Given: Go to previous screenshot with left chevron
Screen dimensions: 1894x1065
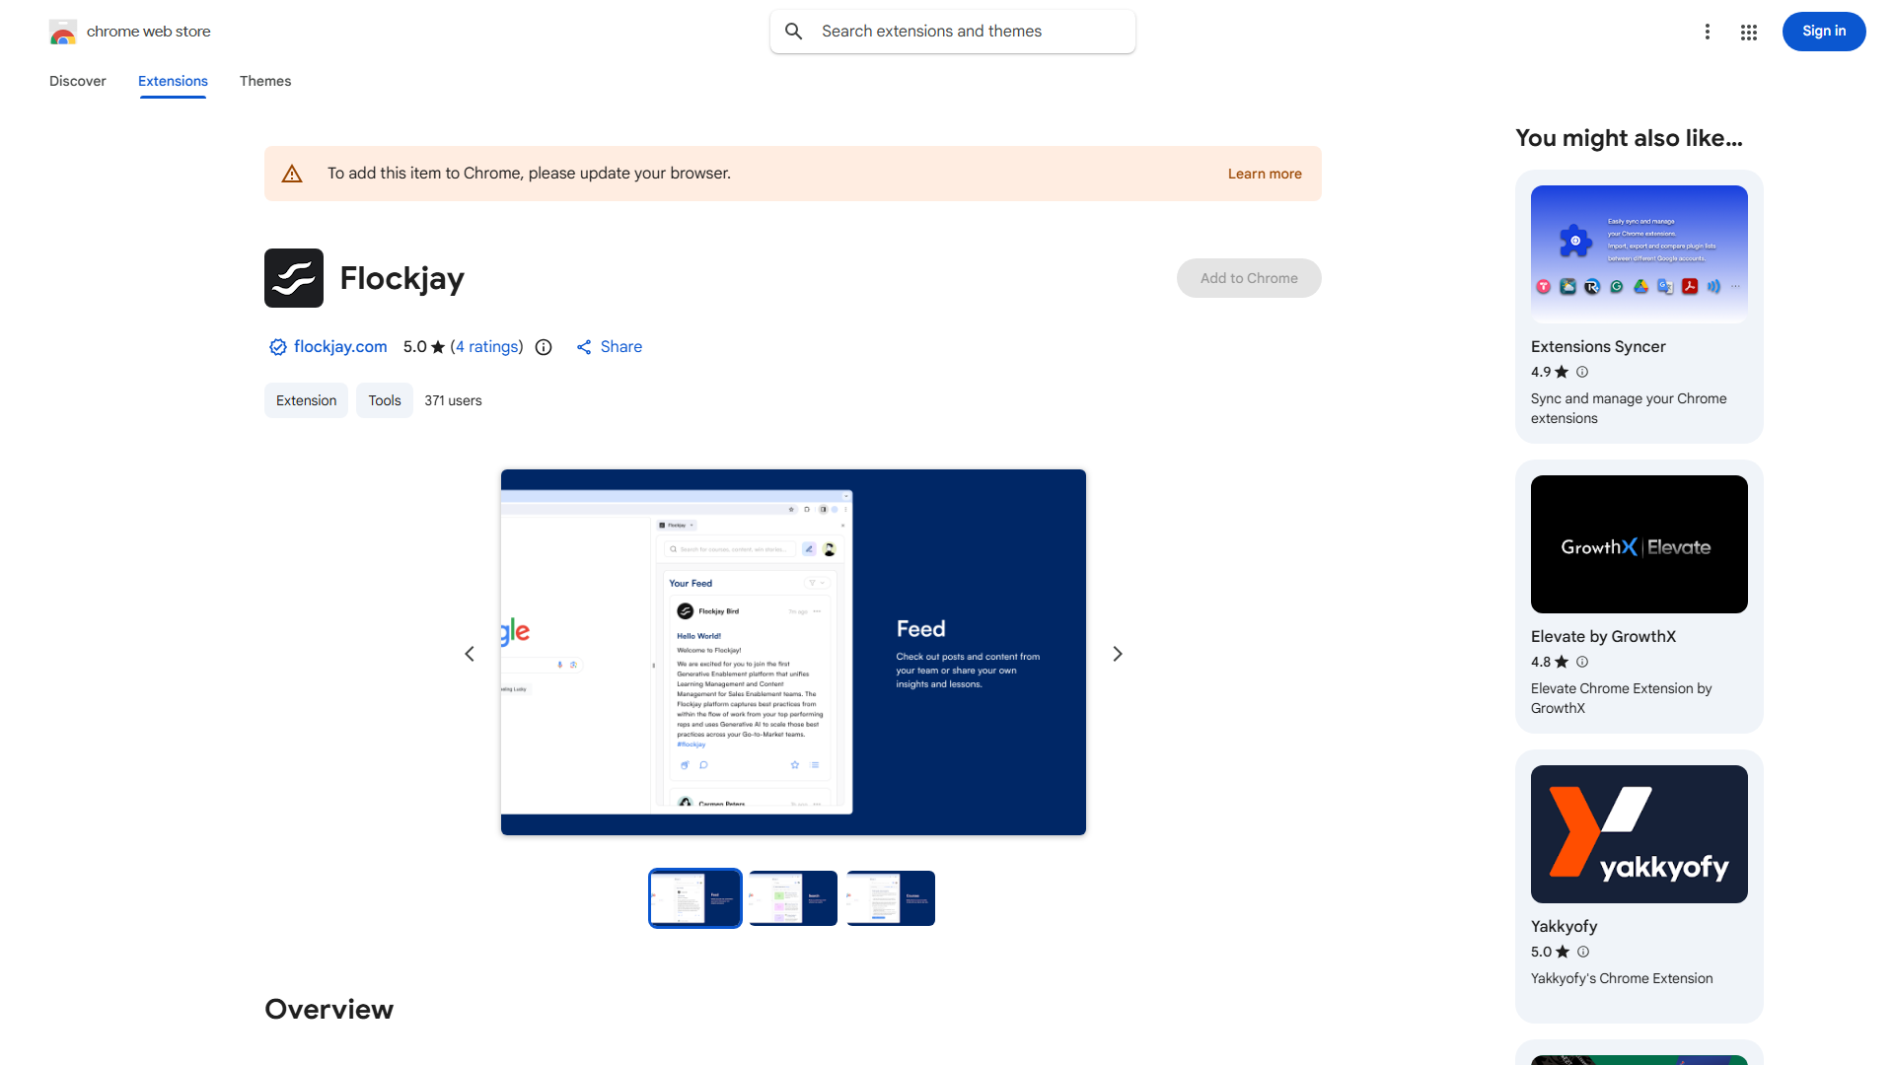Looking at the screenshot, I should coord(470,654).
